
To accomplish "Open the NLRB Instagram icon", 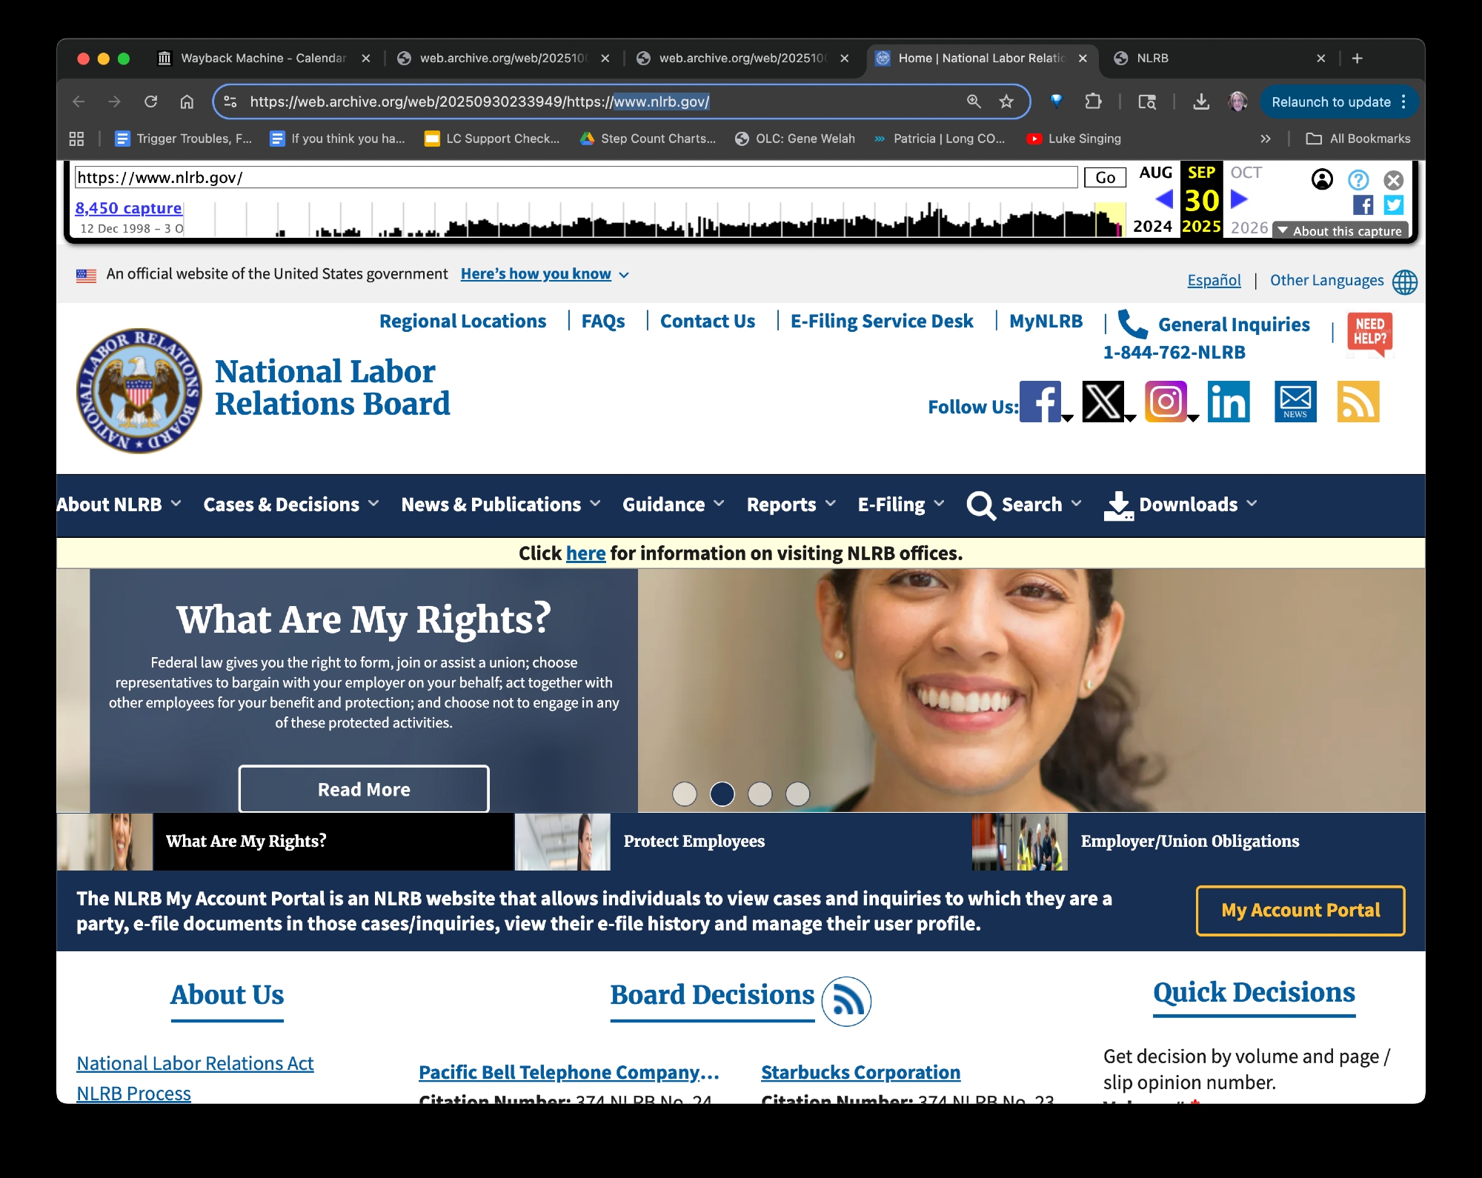I will click(x=1166, y=402).
